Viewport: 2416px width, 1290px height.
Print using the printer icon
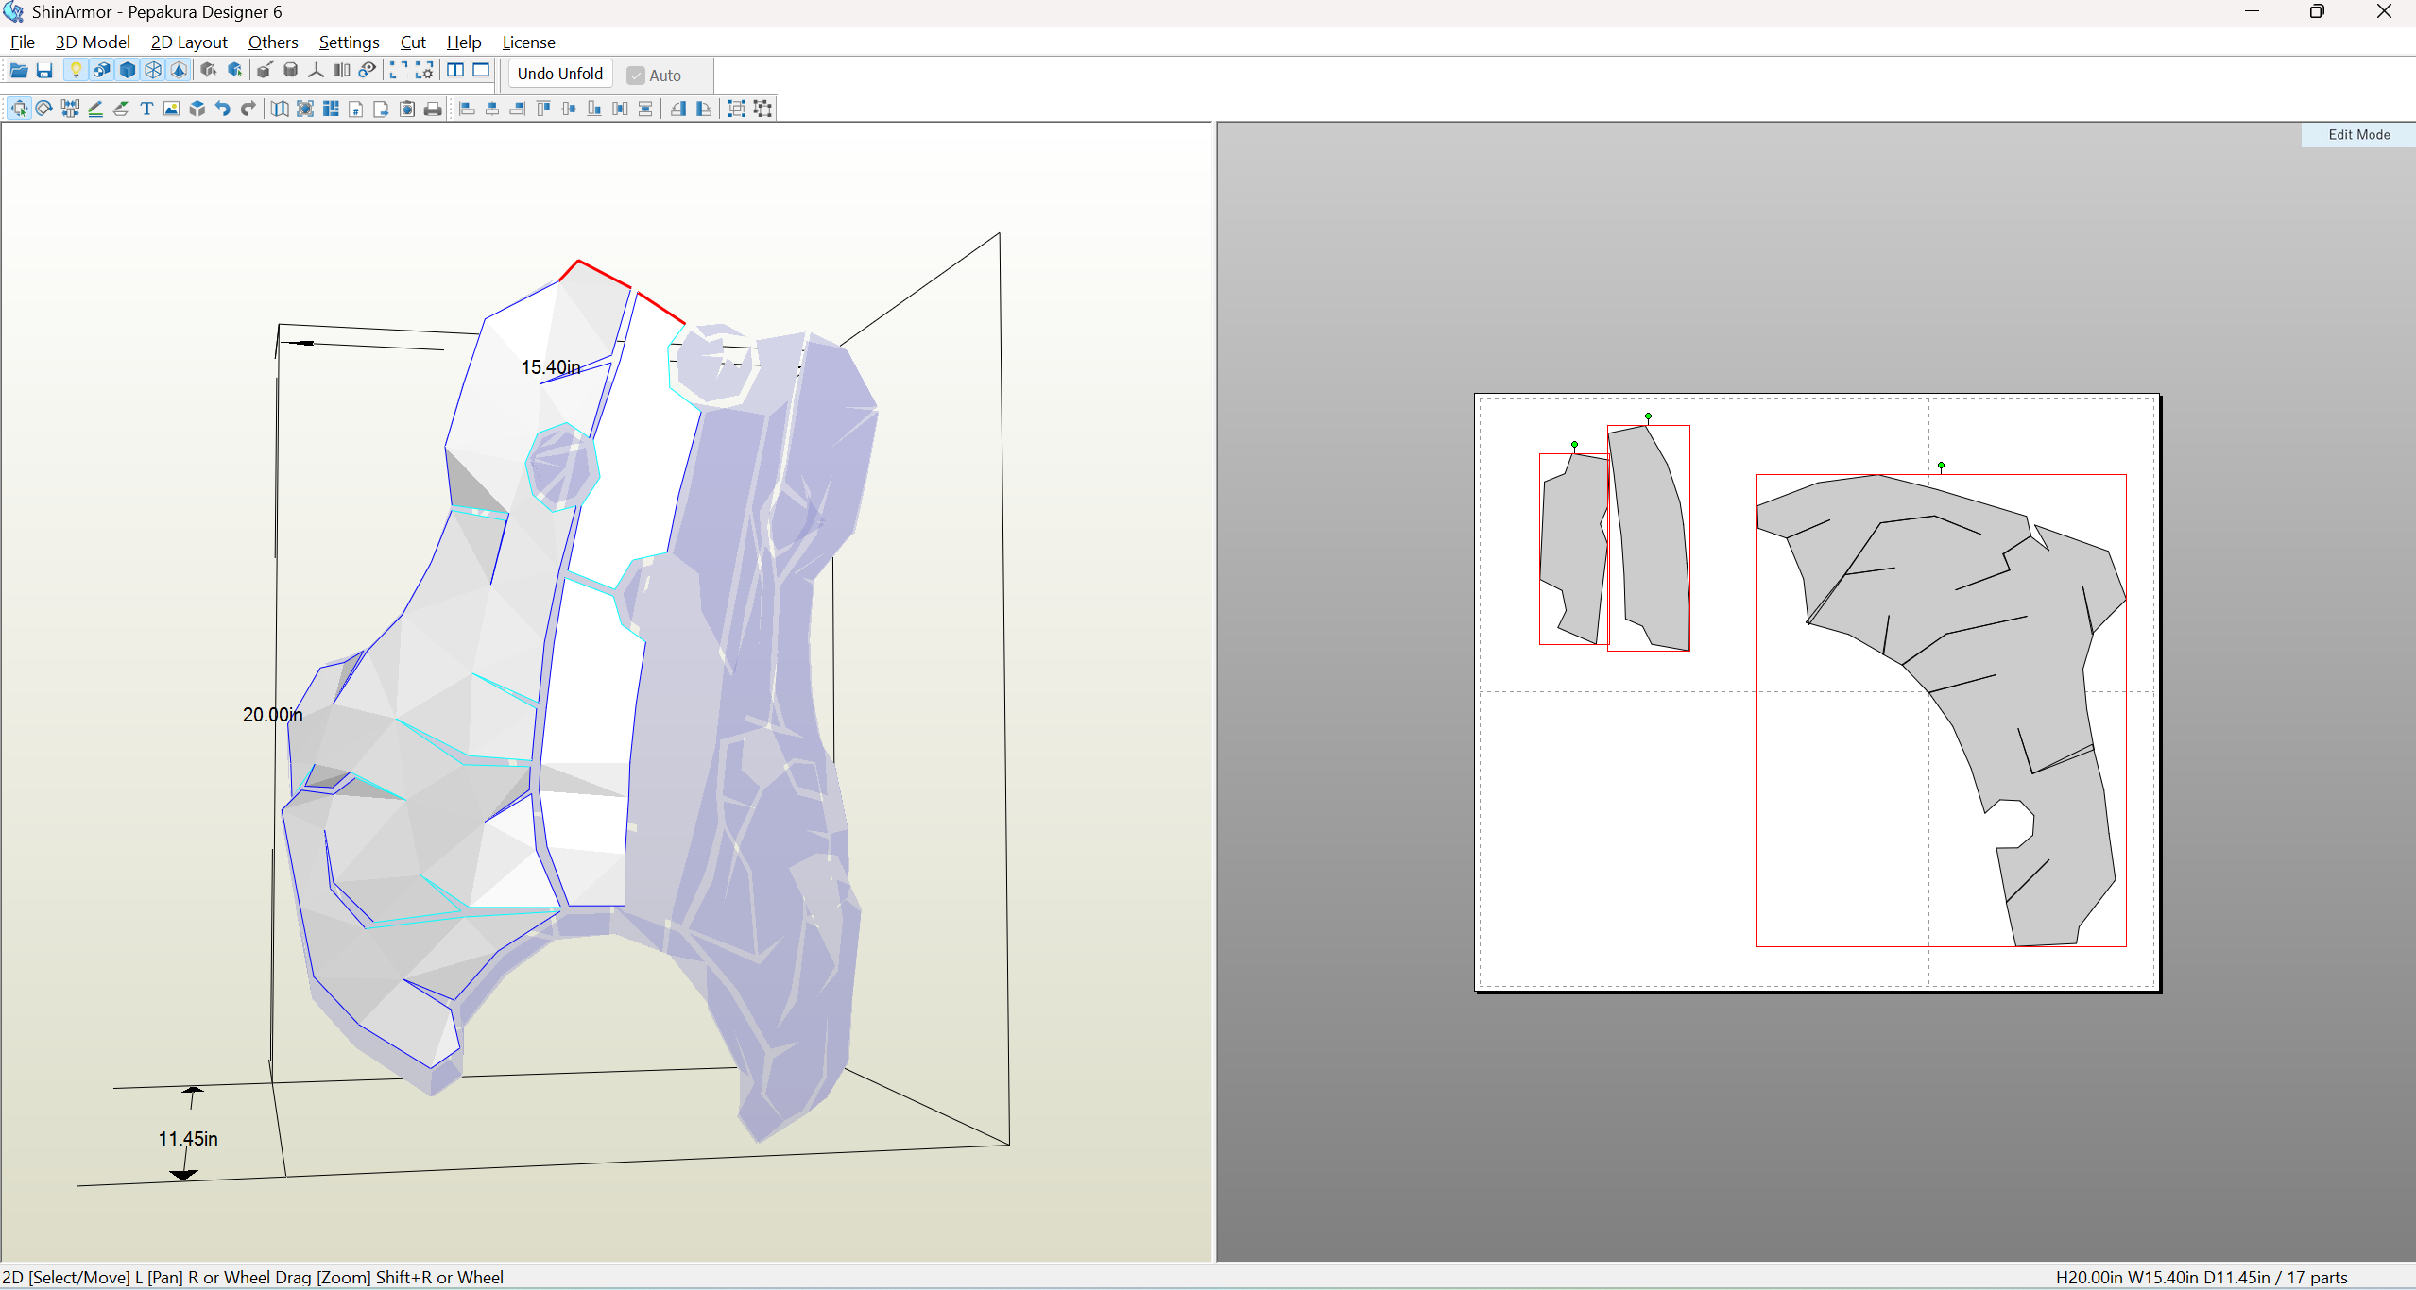(x=433, y=110)
